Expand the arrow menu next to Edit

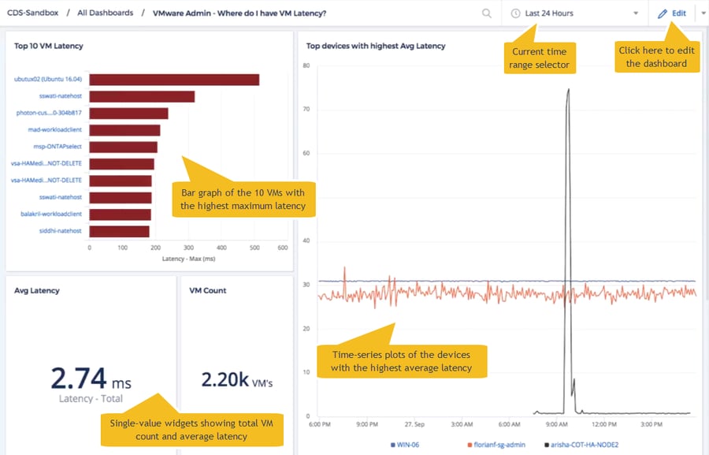tap(703, 13)
